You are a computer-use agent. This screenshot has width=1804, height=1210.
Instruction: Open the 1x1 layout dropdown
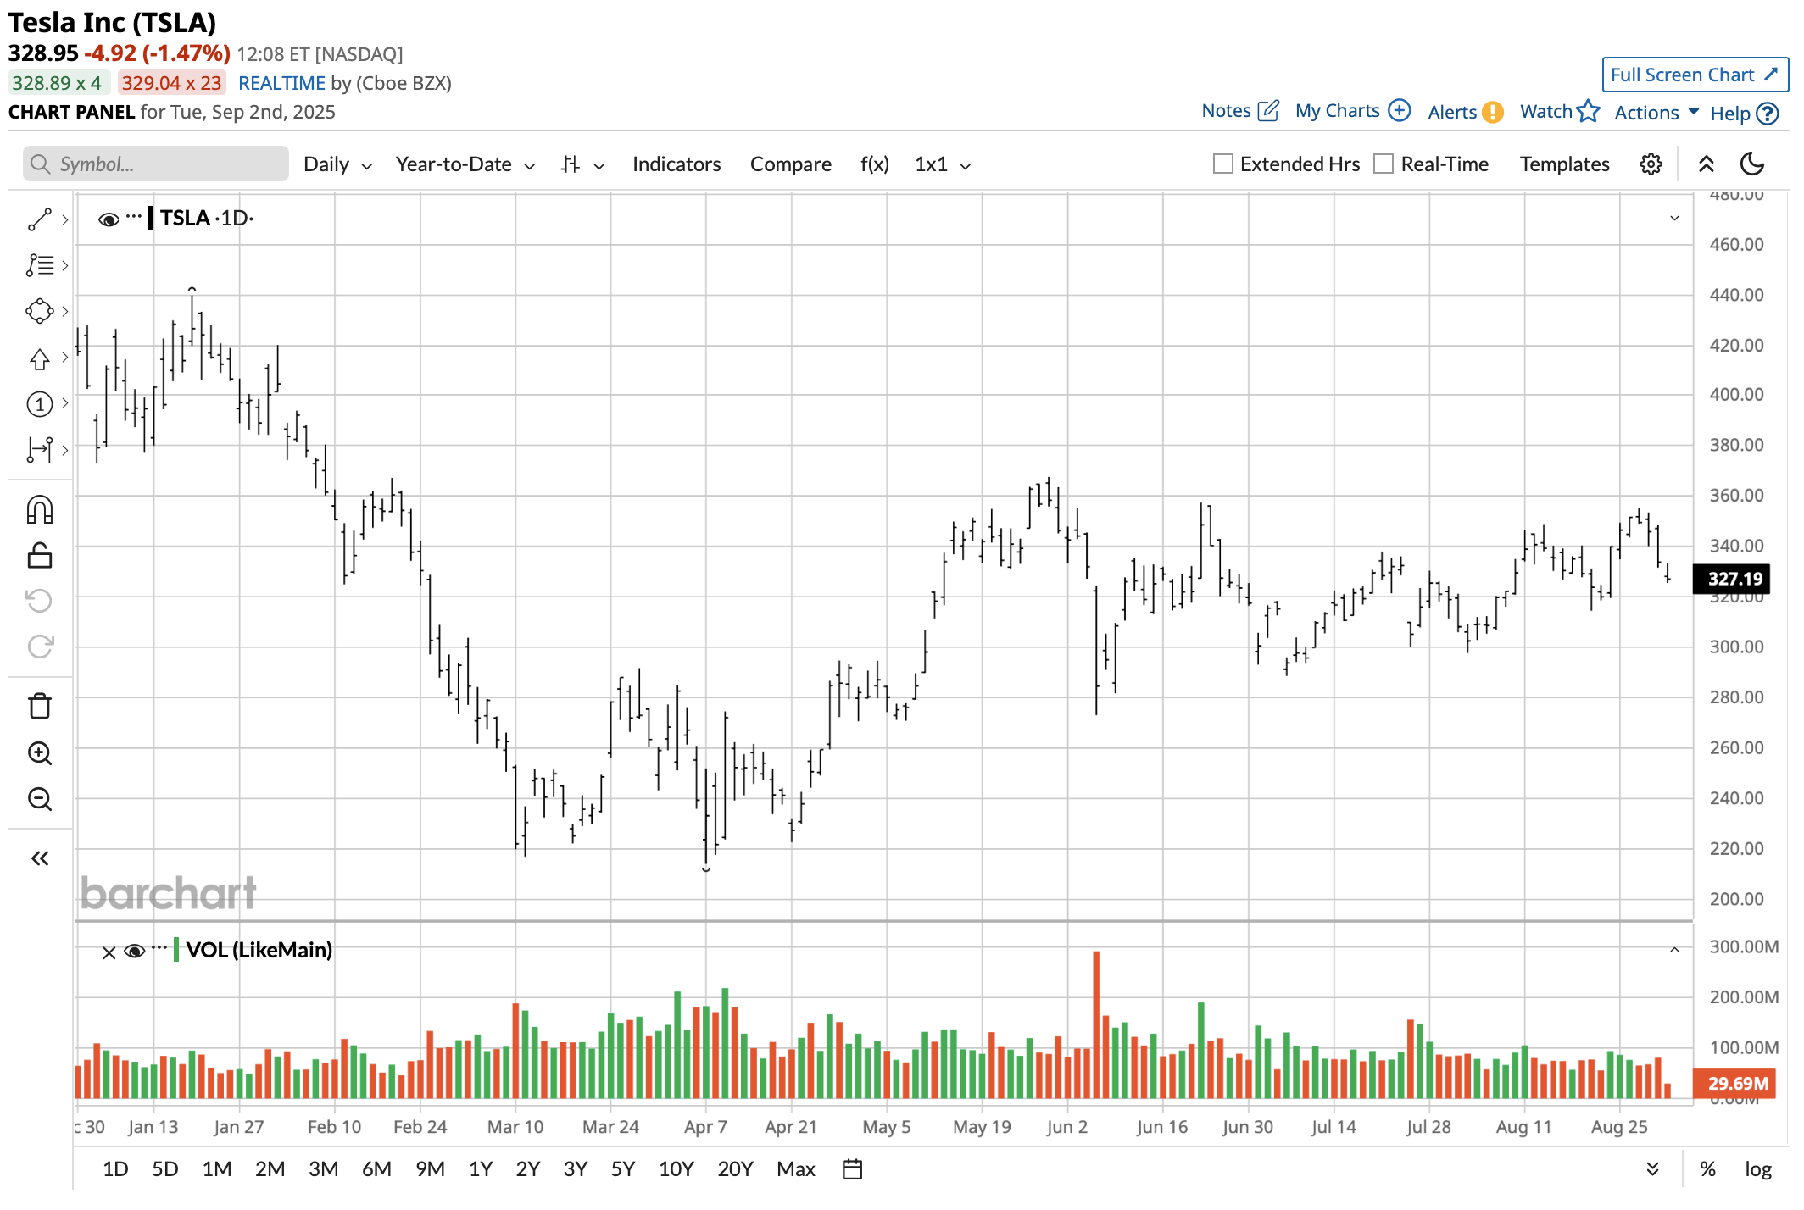point(942,164)
